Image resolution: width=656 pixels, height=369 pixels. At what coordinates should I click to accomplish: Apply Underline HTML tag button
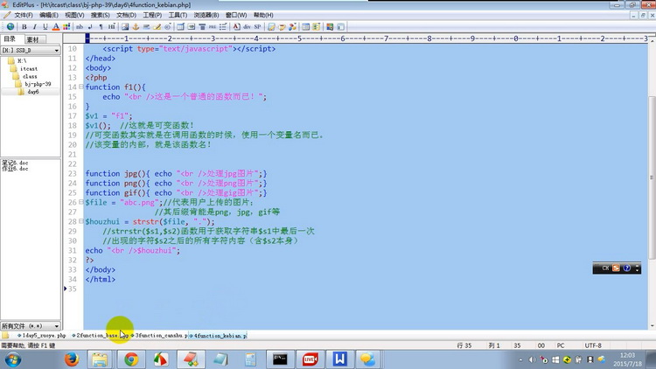pyautogui.click(x=45, y=27)
